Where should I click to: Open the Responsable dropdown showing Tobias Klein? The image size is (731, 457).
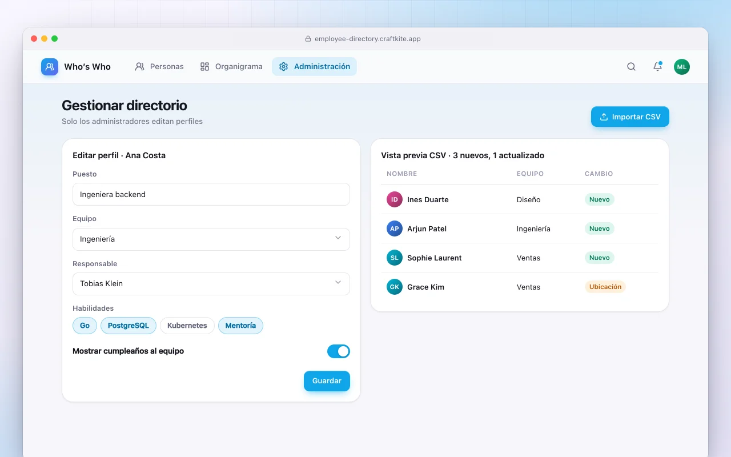[x=211, y=284]
